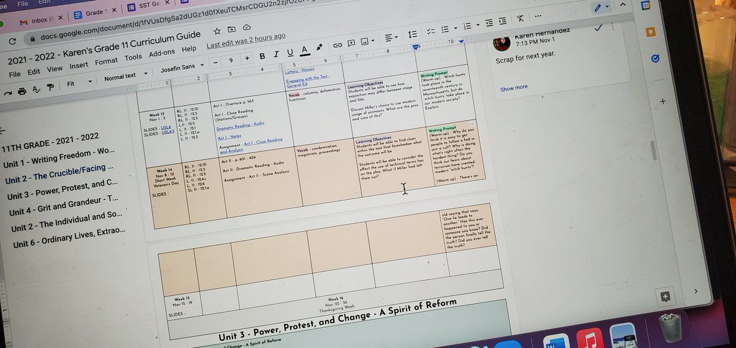Open the File menu in Docs

pyautogui.click(x=15, y=74)
